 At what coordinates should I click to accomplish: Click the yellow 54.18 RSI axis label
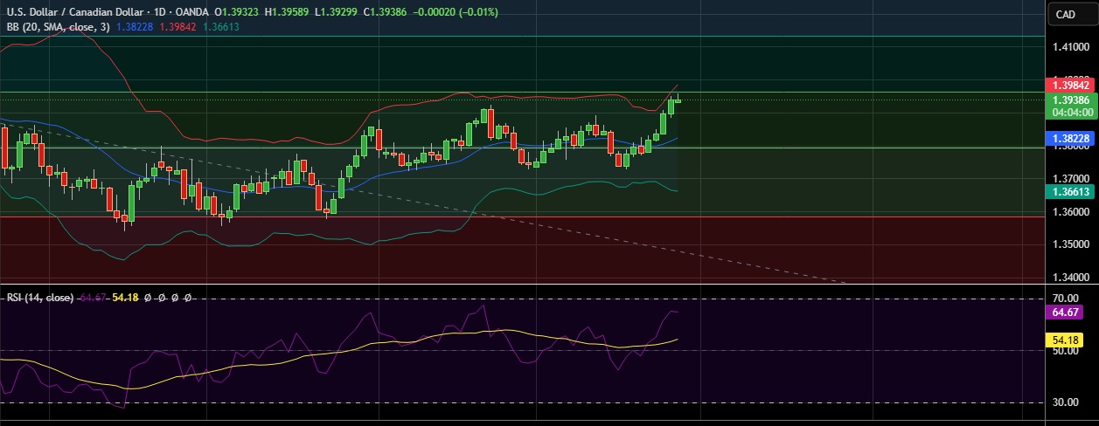[x=1069, y=339]
